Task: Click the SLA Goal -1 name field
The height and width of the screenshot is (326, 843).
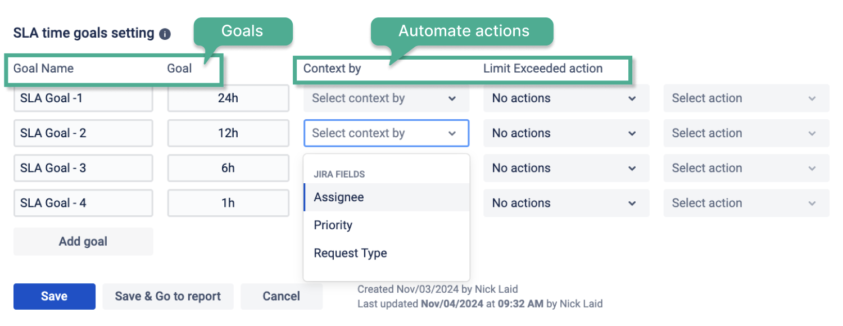Action: point(83,98)
